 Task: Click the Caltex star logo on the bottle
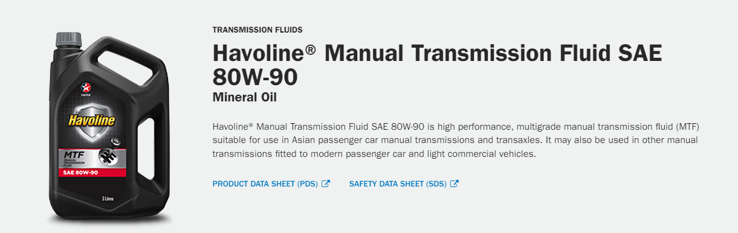[x=83, y=87]
